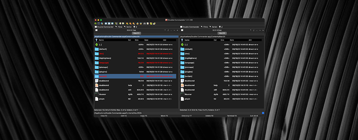The width and height of the screenshot is (358, 140).
Task: Select the Double Commander drive in left panel
Action: 104,27
